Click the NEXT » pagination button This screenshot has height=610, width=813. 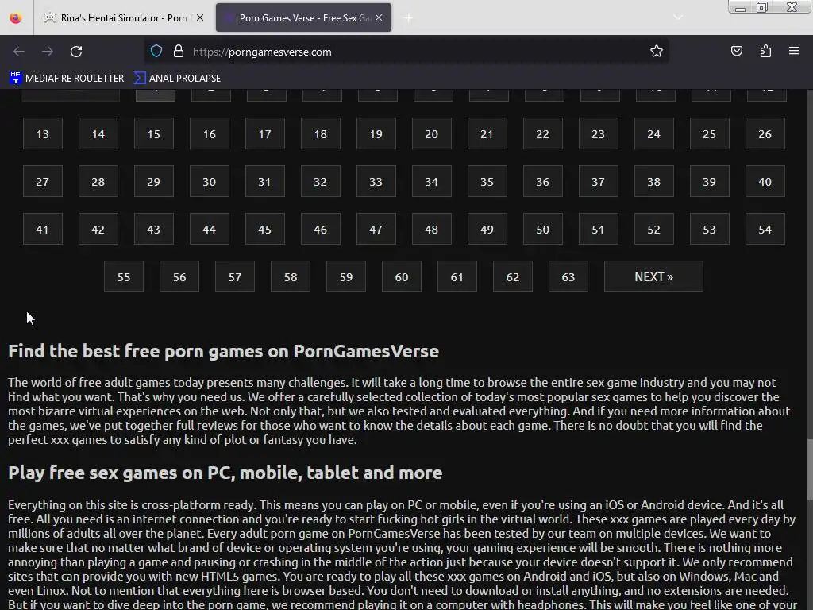[x=653, y=277]
